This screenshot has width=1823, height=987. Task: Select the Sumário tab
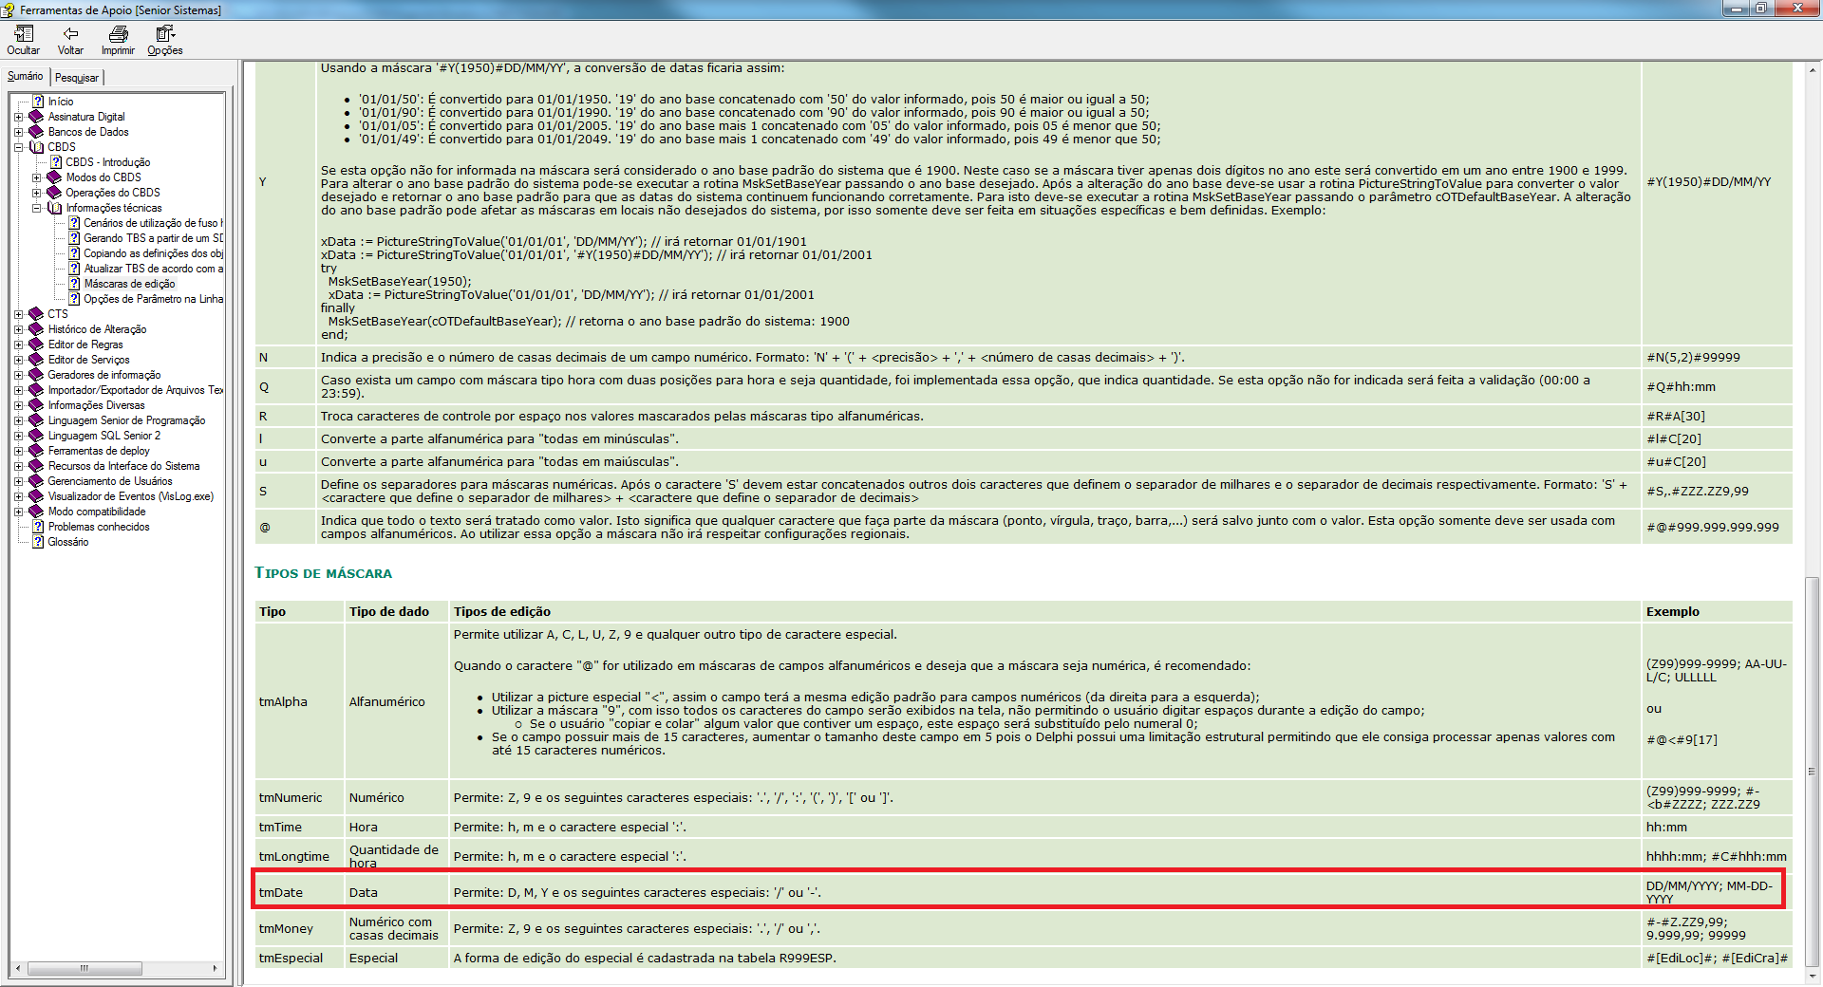[26, 76]
